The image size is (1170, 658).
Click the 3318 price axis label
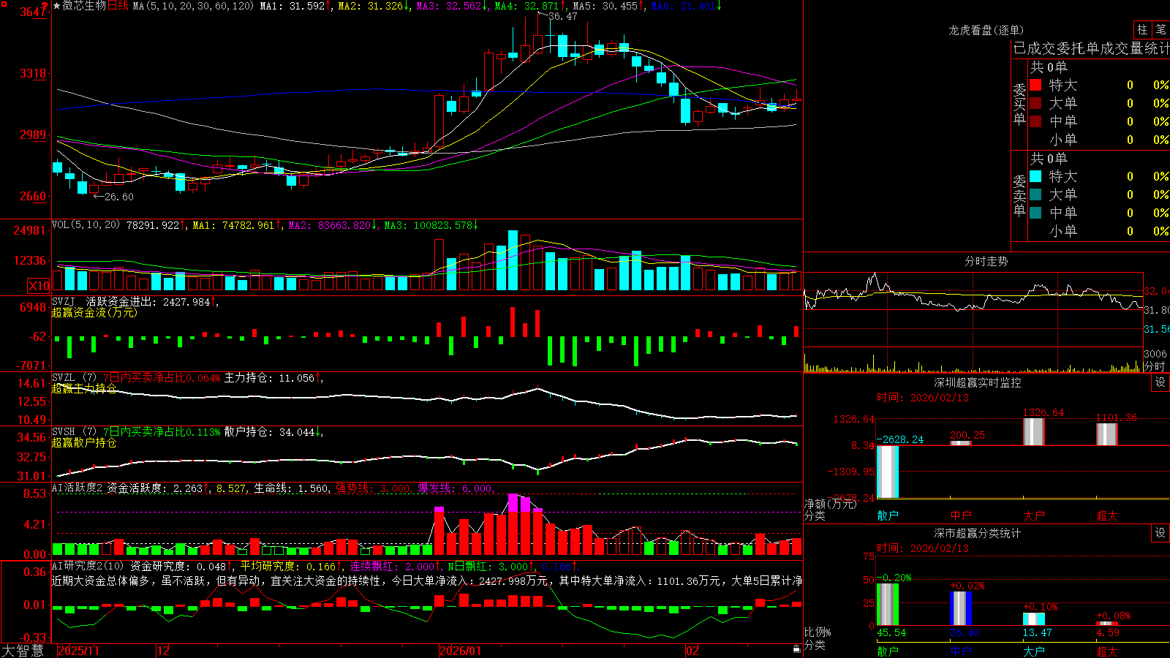point(34,73)
